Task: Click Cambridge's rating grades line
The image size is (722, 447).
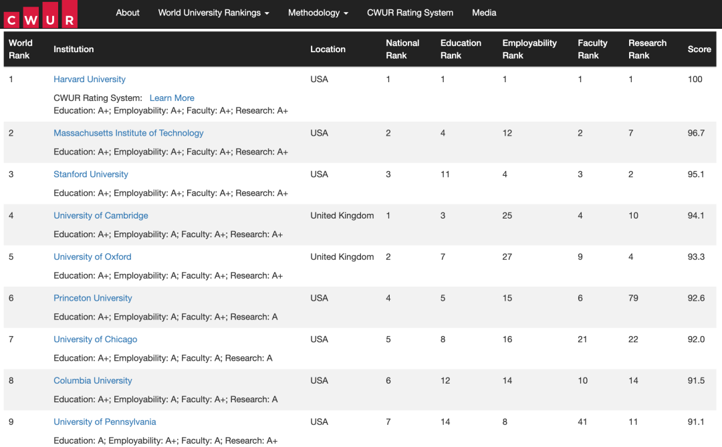Action: [168, 235]
